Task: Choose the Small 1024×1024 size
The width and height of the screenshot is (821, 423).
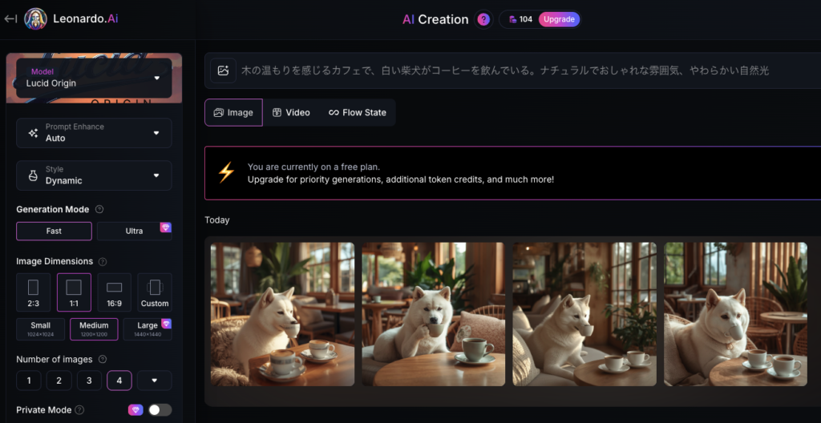Action: coord(40,329)
